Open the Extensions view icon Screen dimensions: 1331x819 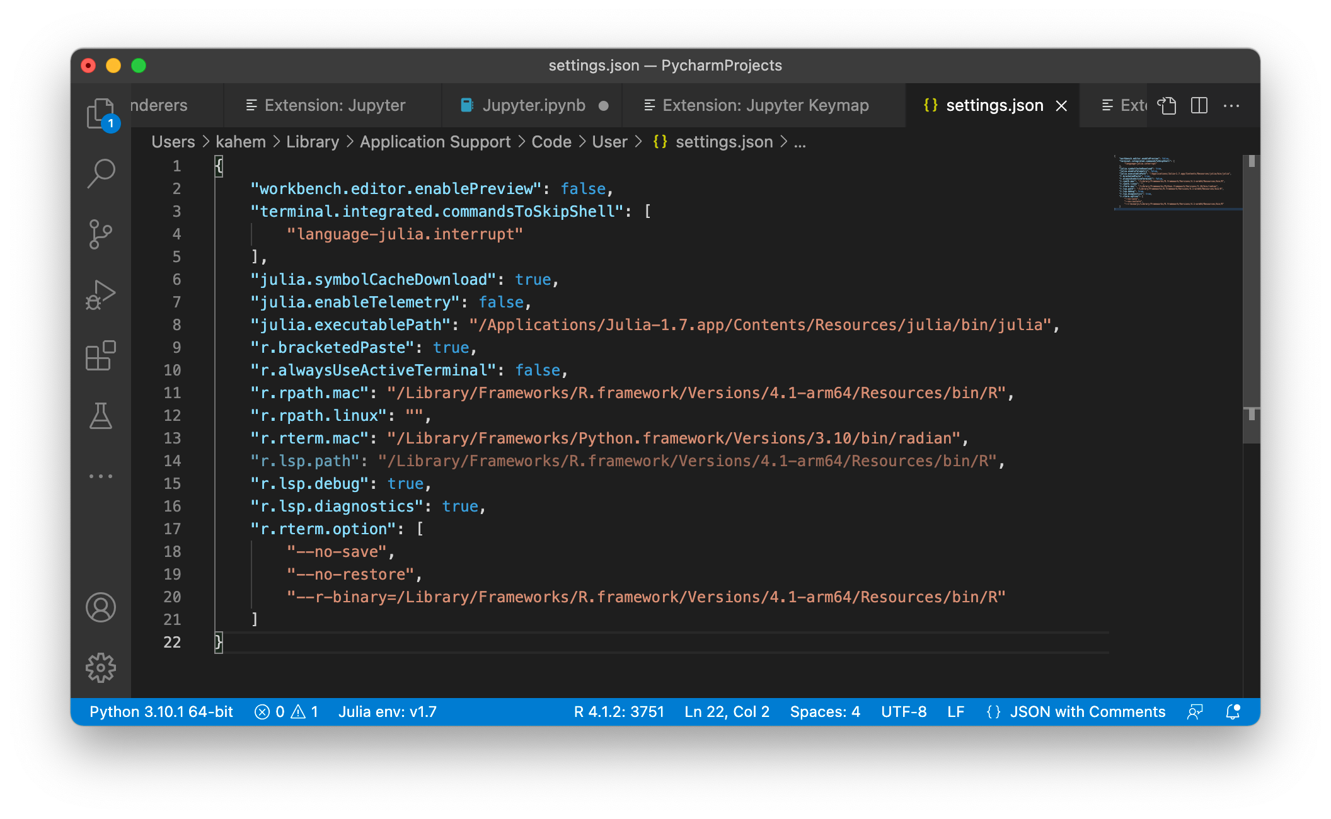100,356
